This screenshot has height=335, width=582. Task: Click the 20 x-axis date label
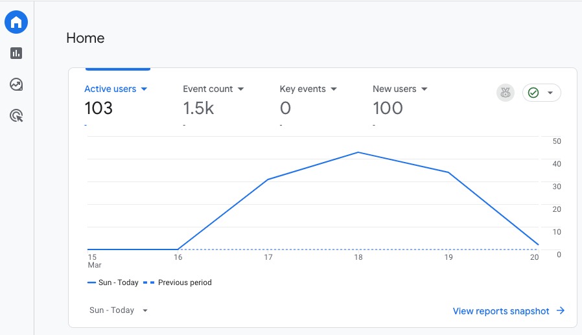[x=534, y=257]
